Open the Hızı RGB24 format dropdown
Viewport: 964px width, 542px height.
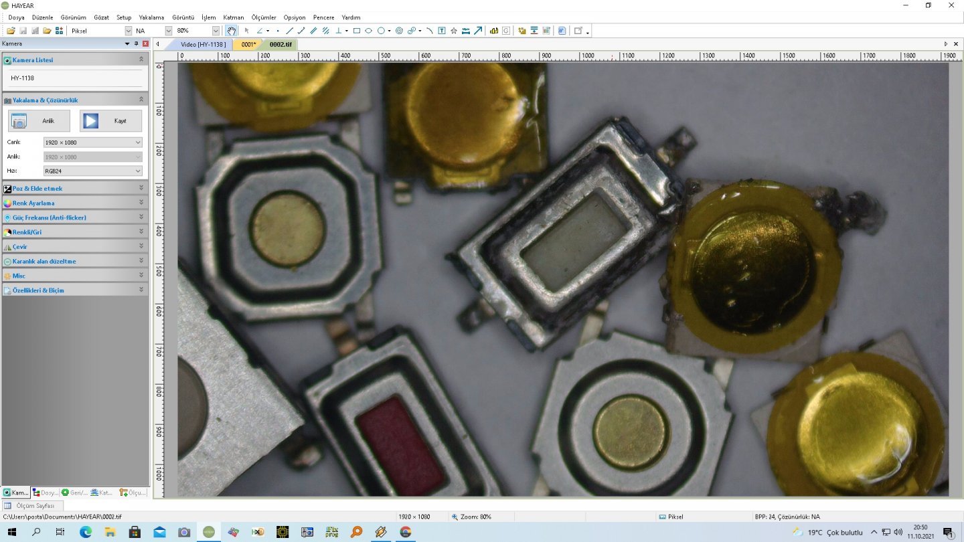click(x=92, y=171)
